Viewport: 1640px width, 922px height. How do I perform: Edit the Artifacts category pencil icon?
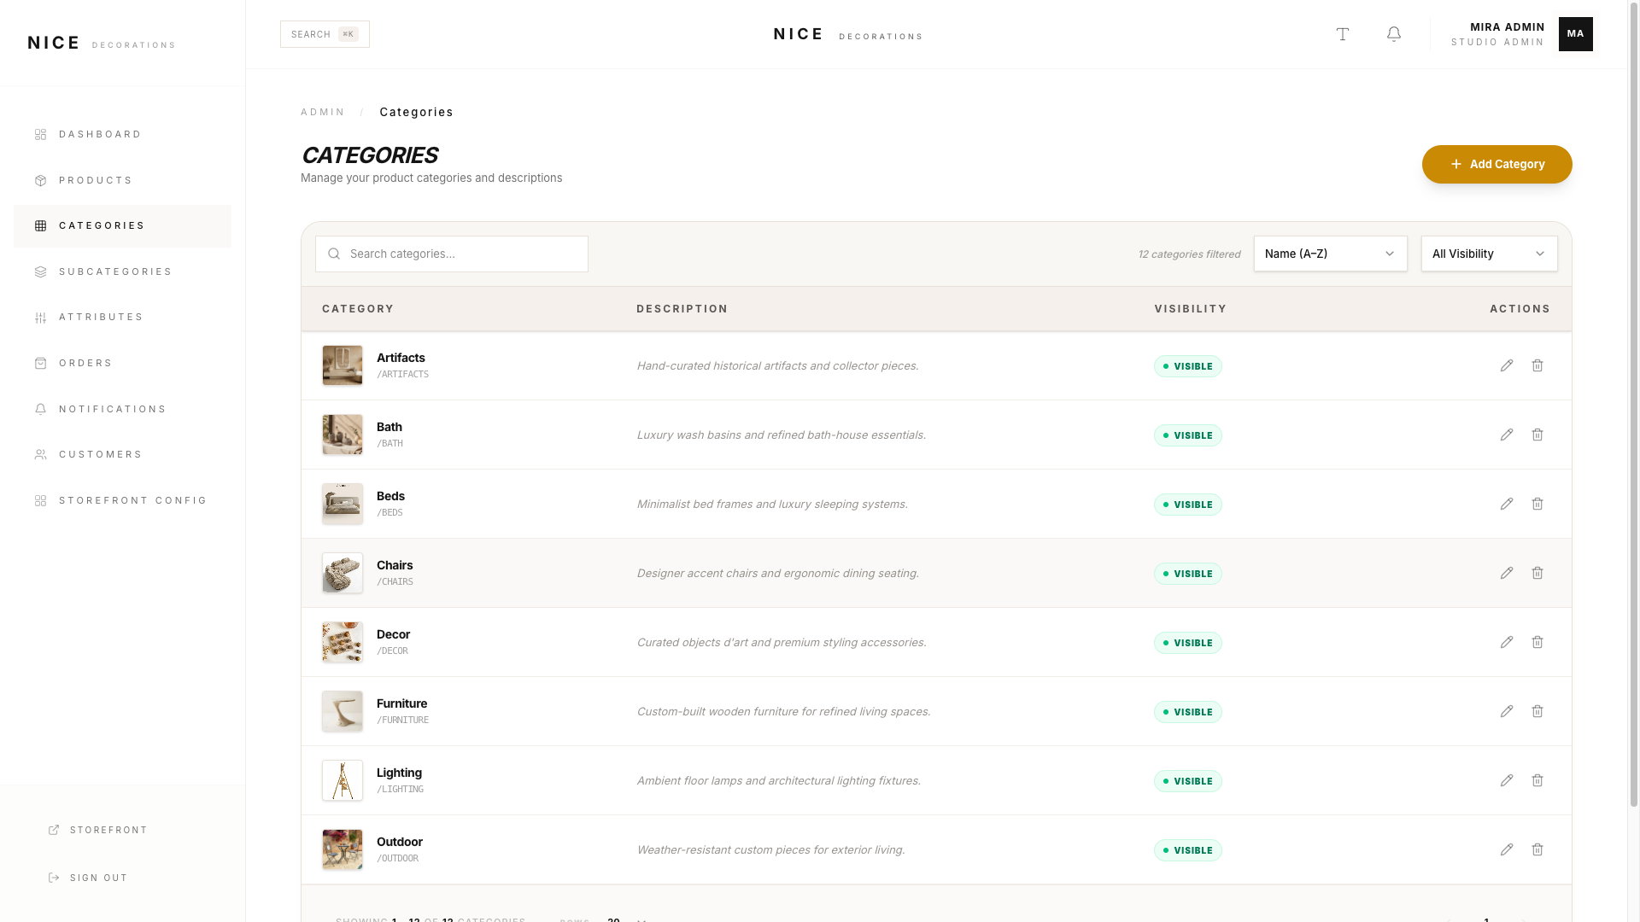1507,365
